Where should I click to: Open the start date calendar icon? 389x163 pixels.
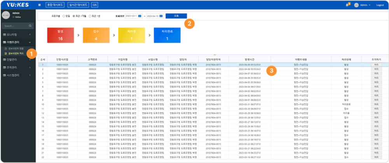[x=139, y=16]
